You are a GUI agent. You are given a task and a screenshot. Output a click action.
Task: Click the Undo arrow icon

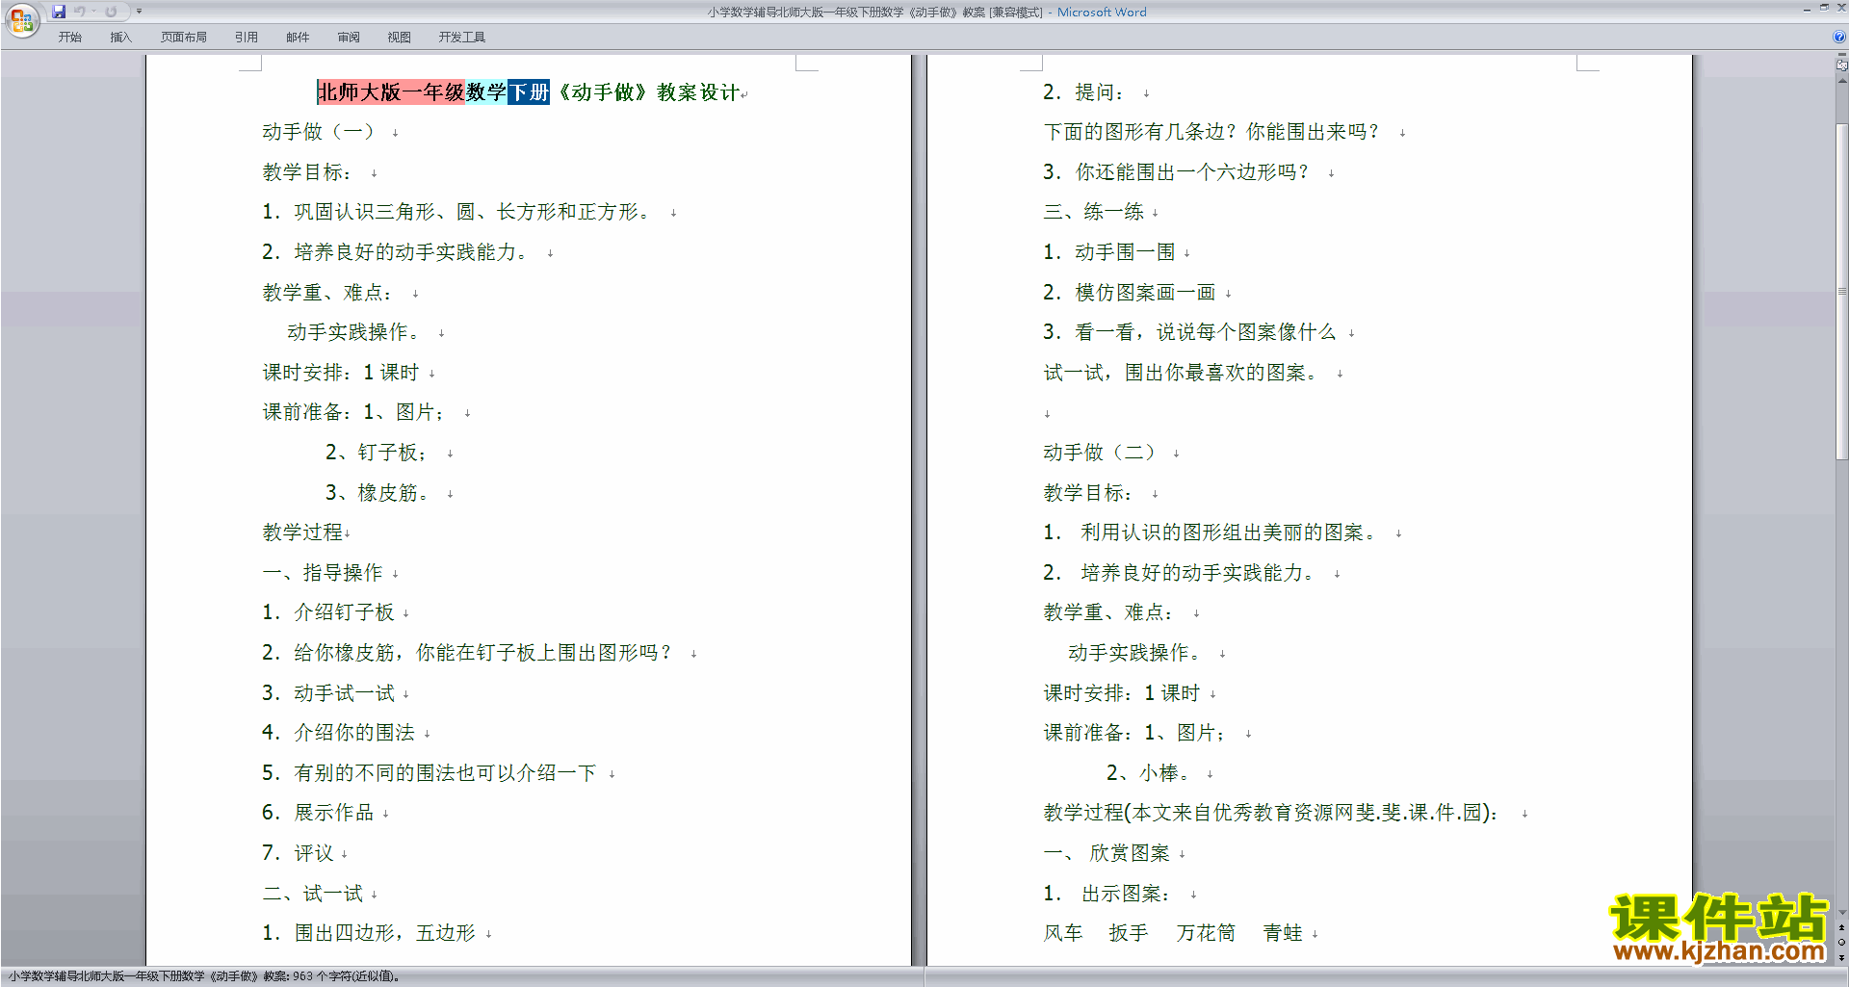click(80, 12)
